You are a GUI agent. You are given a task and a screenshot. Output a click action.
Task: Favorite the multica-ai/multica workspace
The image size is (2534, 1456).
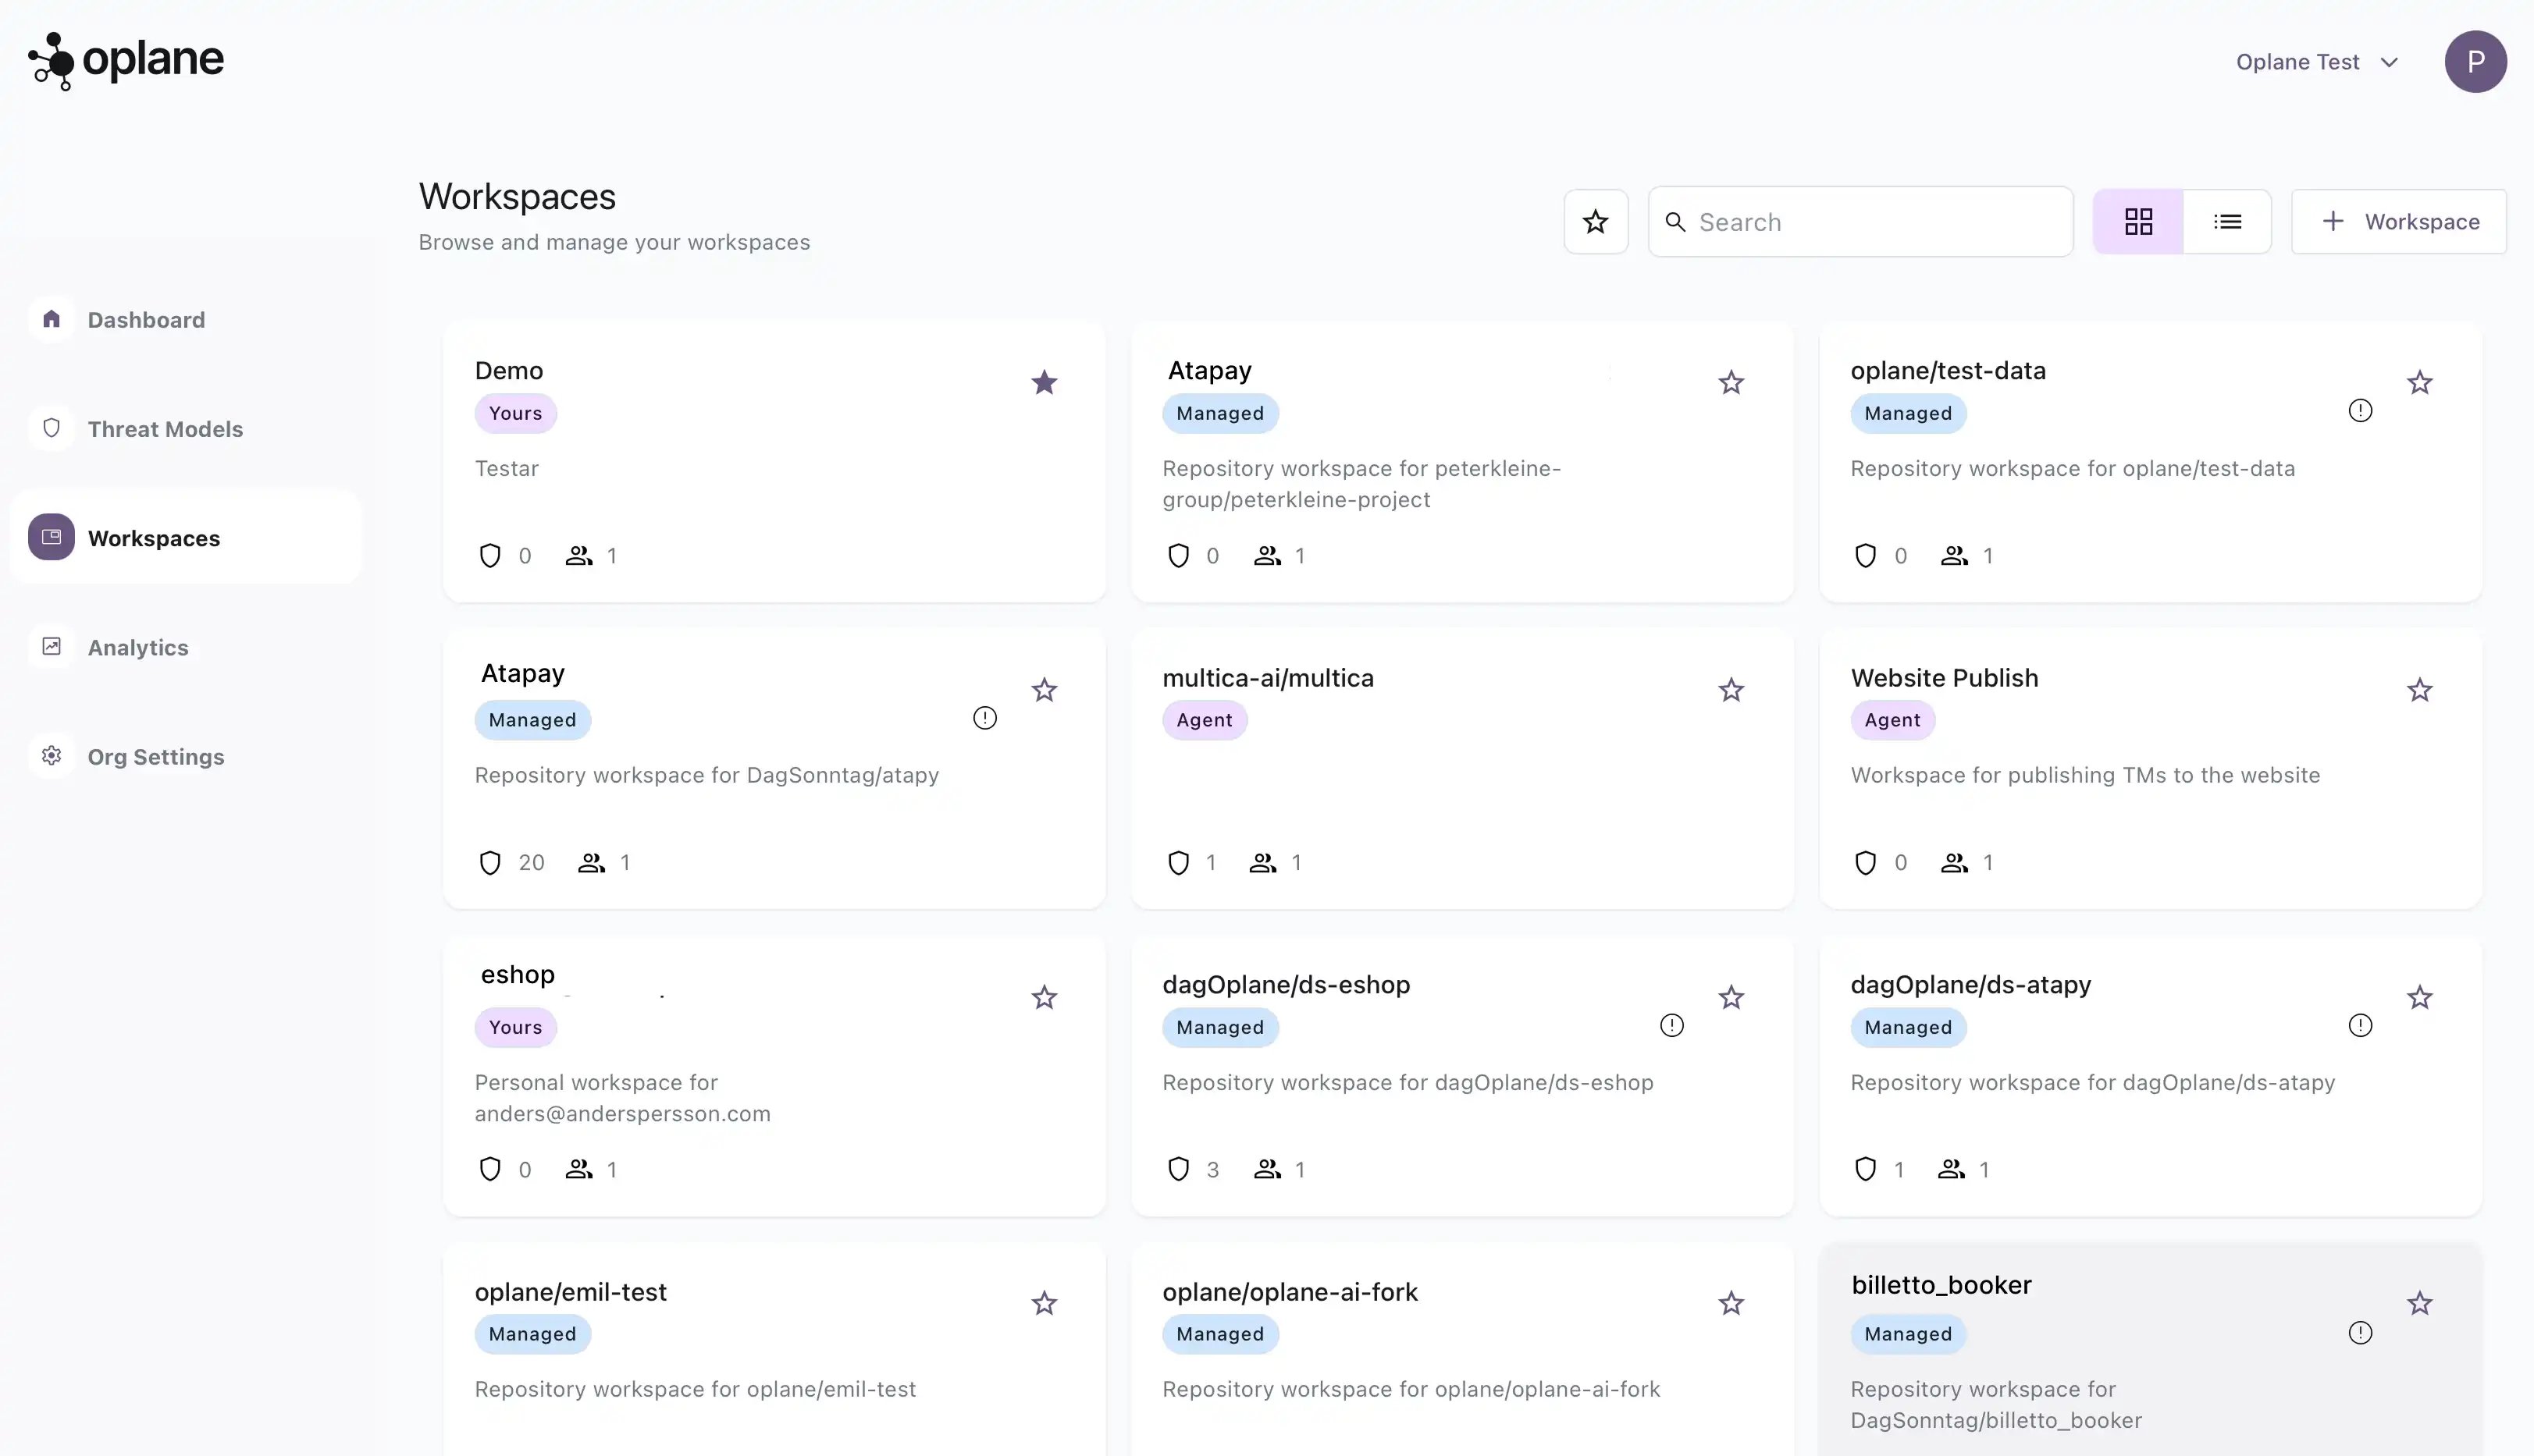coord(1731,690)
